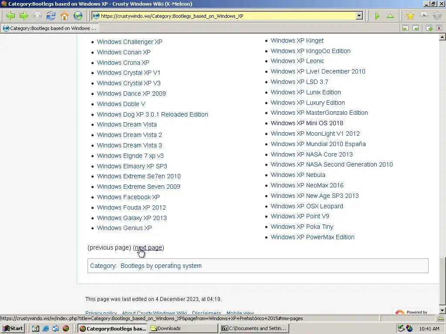Open Windows Conan XP link
This screenshot has width=446, height=334.
pyautogui.click(x=124, y=52)
